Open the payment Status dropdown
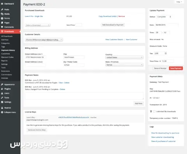The image size is (187, 154). (164, 17)
